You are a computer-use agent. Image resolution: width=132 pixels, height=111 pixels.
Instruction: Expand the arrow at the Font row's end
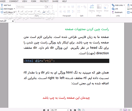pos(56,11)
